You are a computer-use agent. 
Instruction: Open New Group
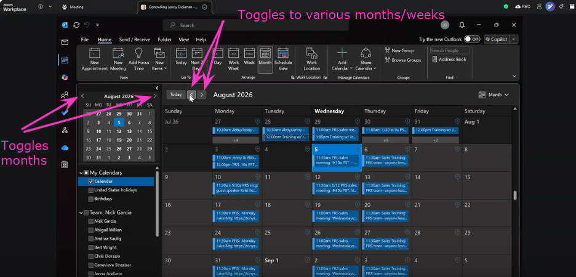pyautogui.click(x=399, y=50)
